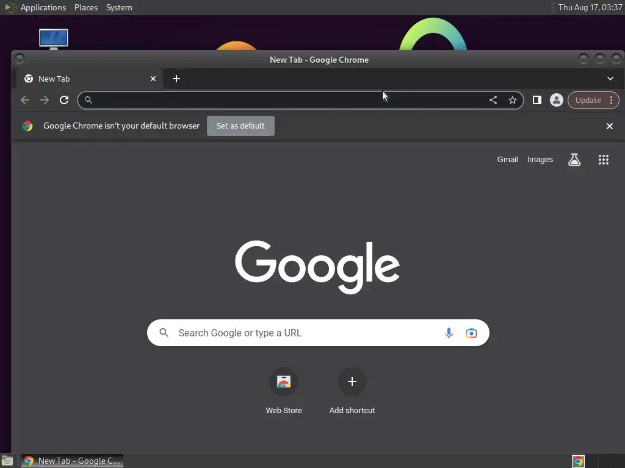Click the search icon in address bar

tap(89, 100)
